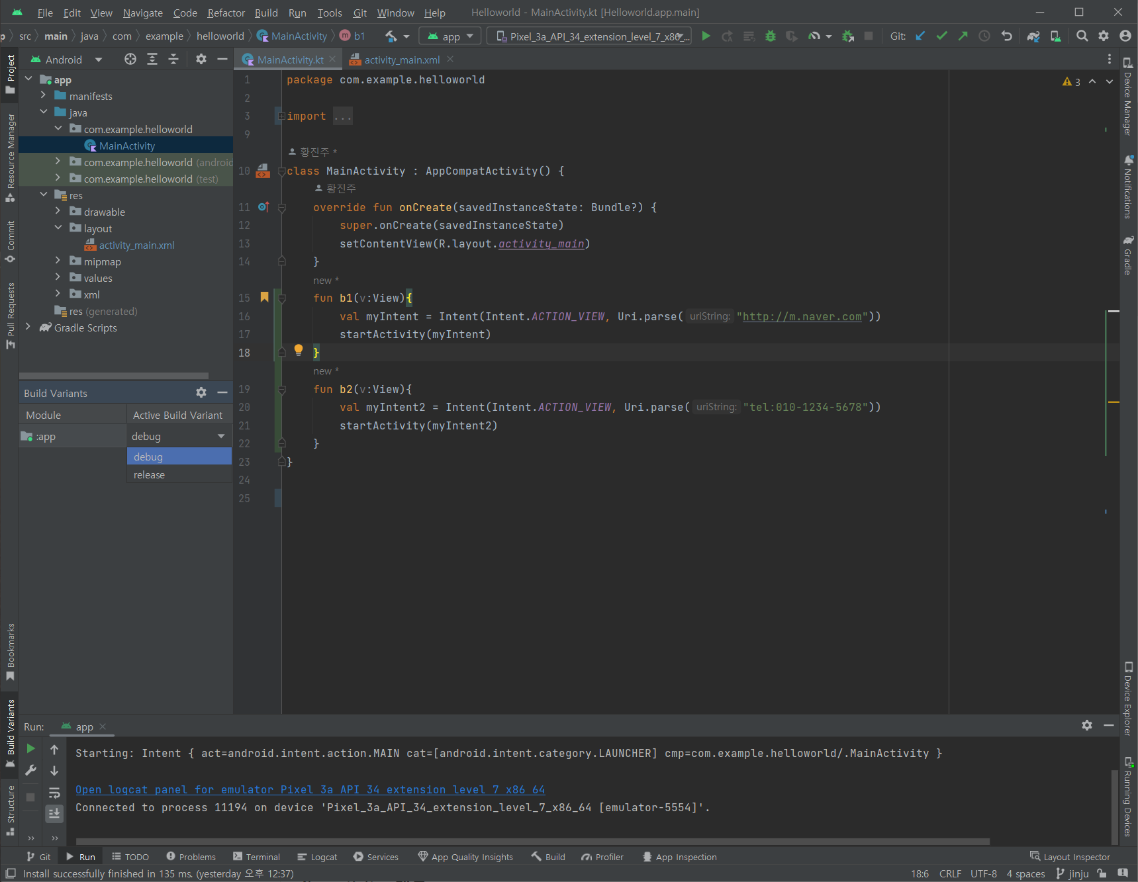This screenshot has width=1138, height=882.
Task: Build the project with the hammer icon
Action: pos(391,36)
